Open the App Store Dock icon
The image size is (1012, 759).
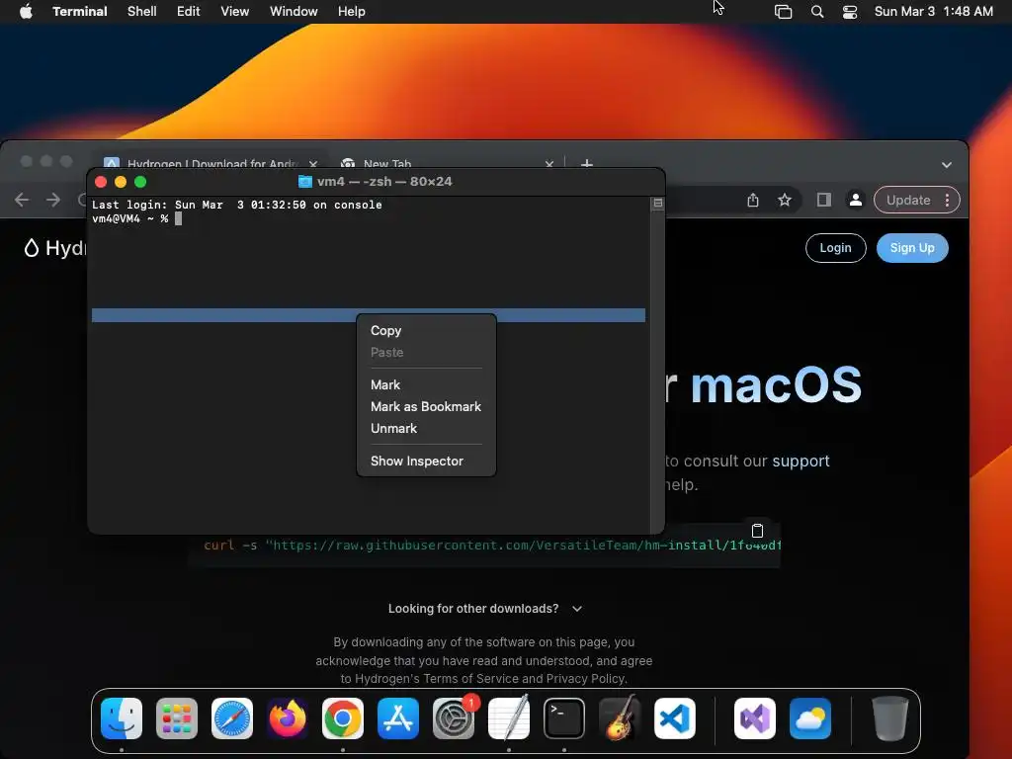tap(398, 718)
